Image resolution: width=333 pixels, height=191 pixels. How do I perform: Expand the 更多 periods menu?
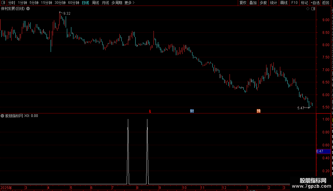129,3
